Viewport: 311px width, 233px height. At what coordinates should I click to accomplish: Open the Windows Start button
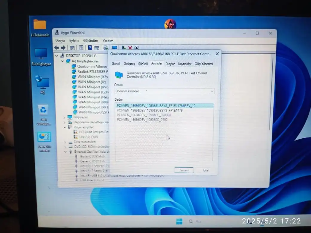[x=179, y=221]
